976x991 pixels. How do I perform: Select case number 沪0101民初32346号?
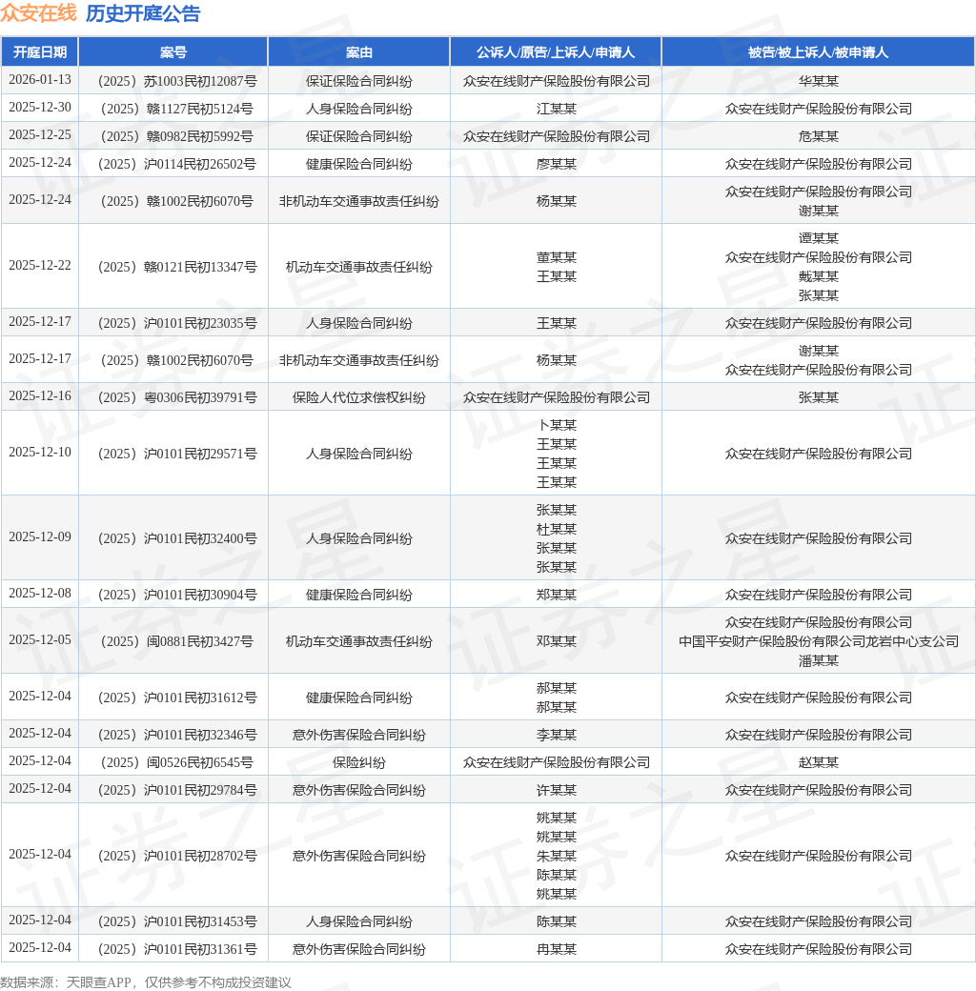[x=177, y=735]
